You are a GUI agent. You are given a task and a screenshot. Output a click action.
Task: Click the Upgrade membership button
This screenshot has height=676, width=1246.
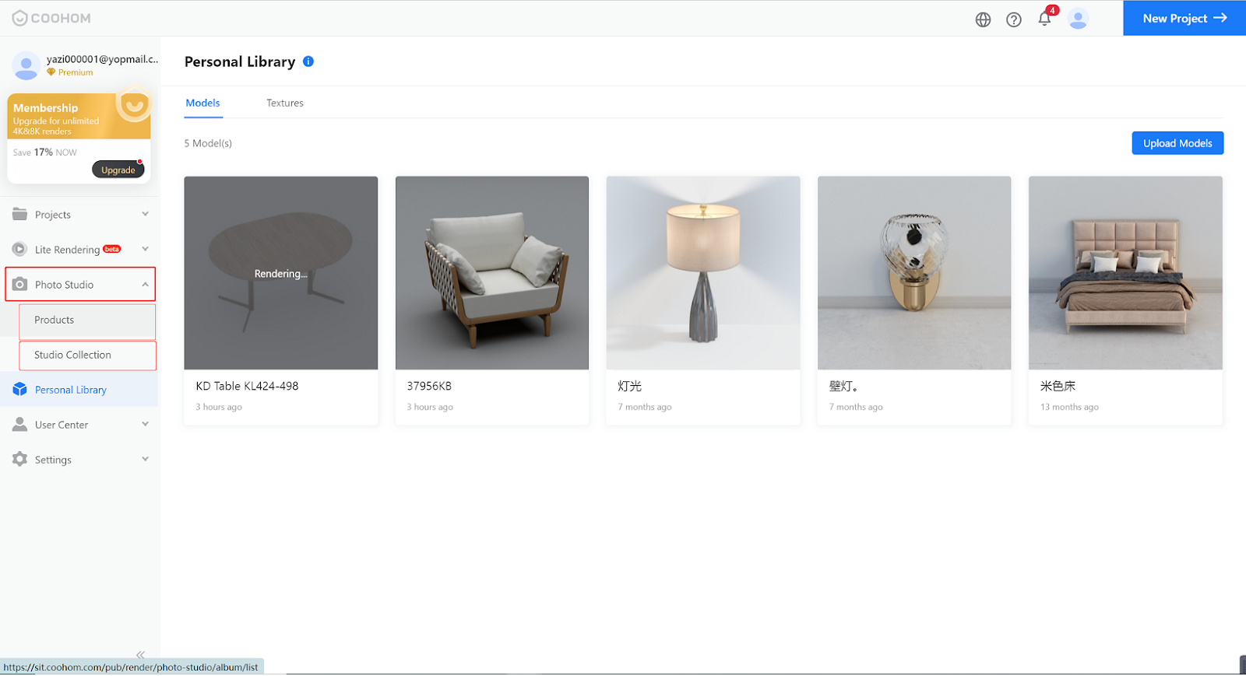(x=118, y=170)
